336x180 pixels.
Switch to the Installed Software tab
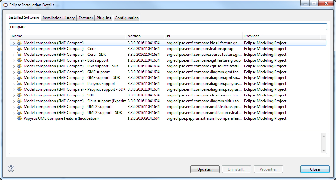pos(24,17)
